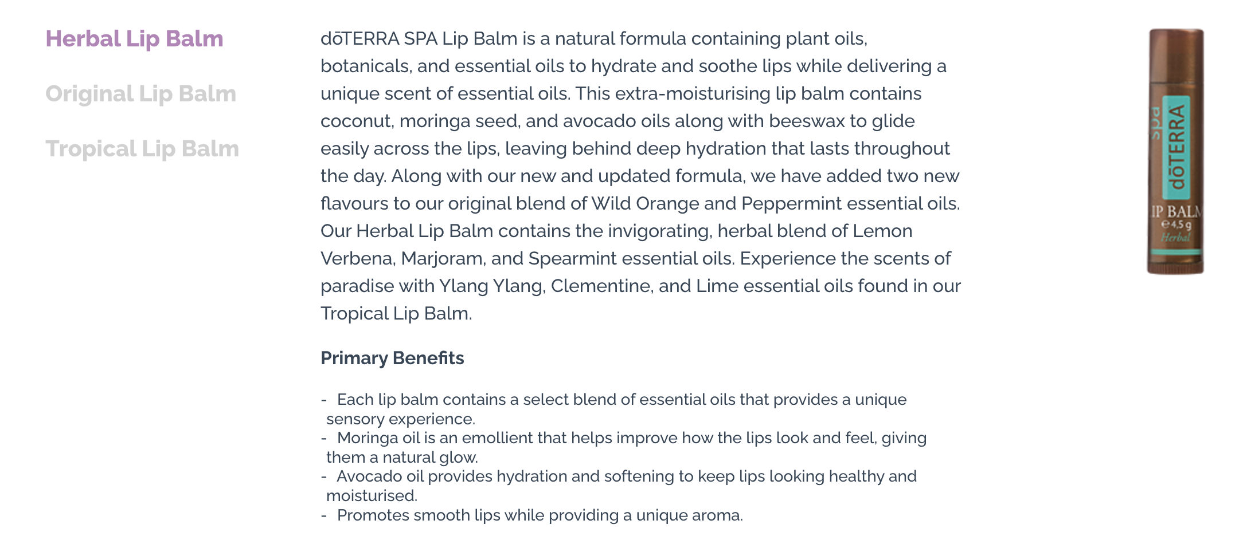
Task: Click the Avocado oil hydration benefit line
Action: (619, 486)
